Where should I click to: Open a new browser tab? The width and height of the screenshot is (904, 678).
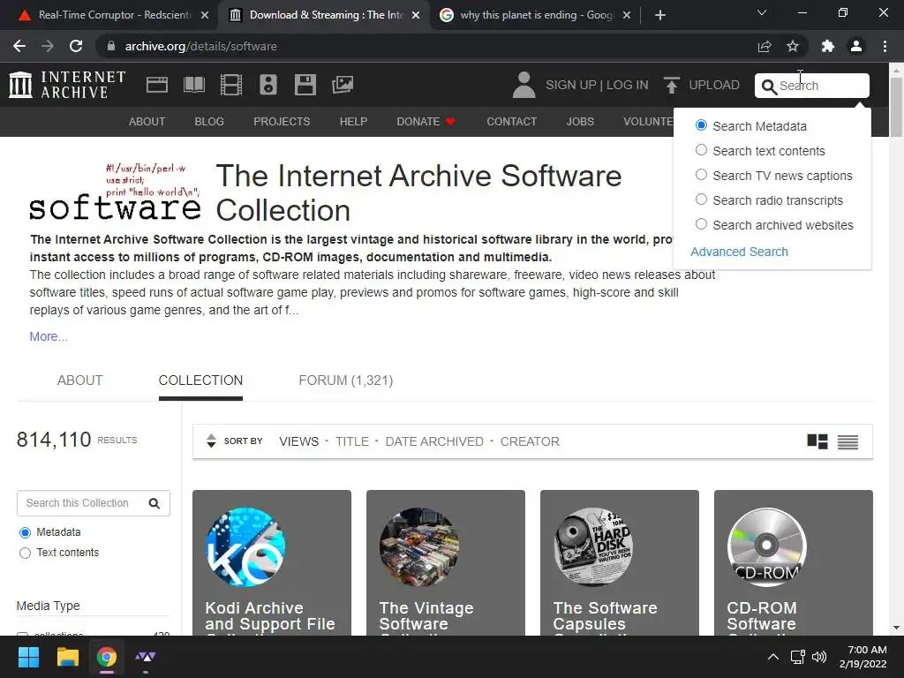click(x=660, y=15)
